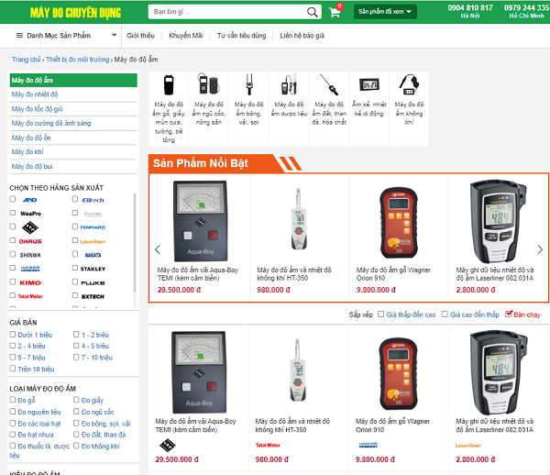Click OHAUS brand logo

30,241
